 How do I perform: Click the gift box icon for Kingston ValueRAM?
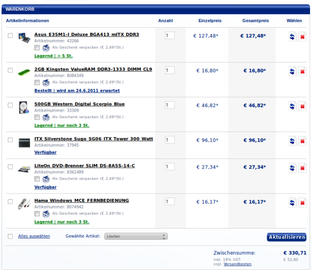[x=46, y=82]
